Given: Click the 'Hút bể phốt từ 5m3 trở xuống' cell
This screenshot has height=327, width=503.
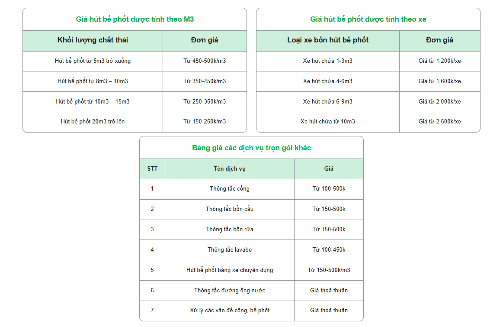Looking at the screenshot, I should 93,61.
